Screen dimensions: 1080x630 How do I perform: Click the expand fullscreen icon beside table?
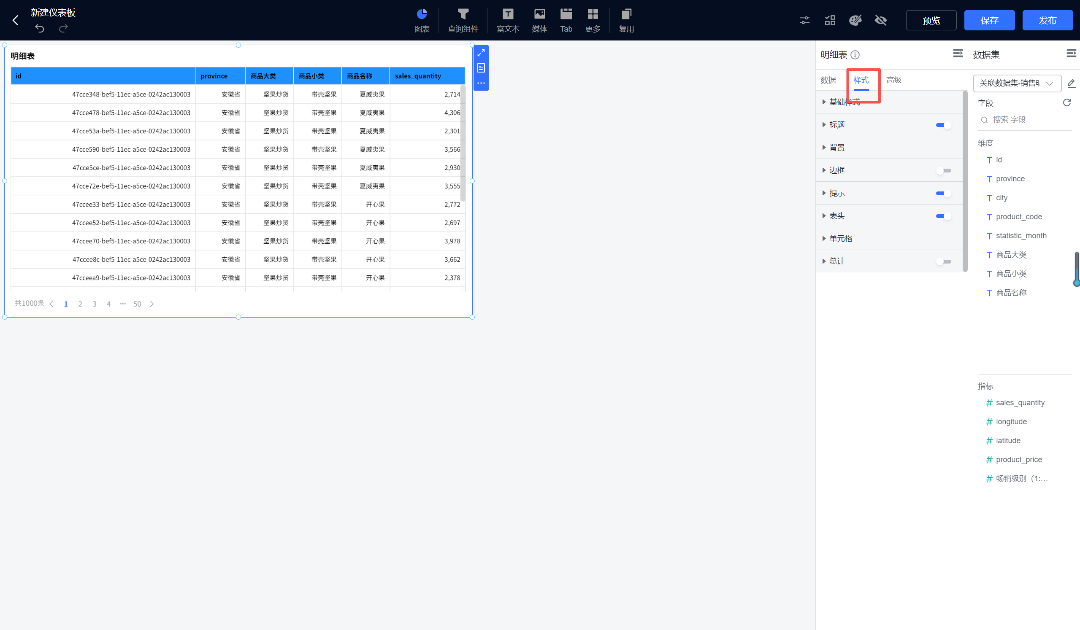tap(481, 53)
